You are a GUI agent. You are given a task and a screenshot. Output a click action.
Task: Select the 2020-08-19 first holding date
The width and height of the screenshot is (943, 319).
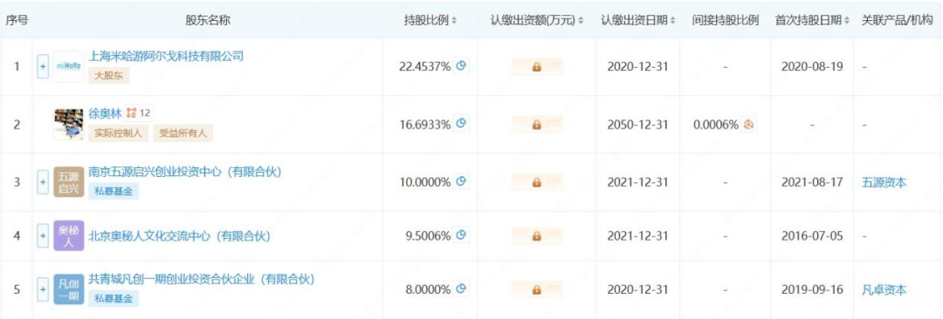(x=812, y=67)
